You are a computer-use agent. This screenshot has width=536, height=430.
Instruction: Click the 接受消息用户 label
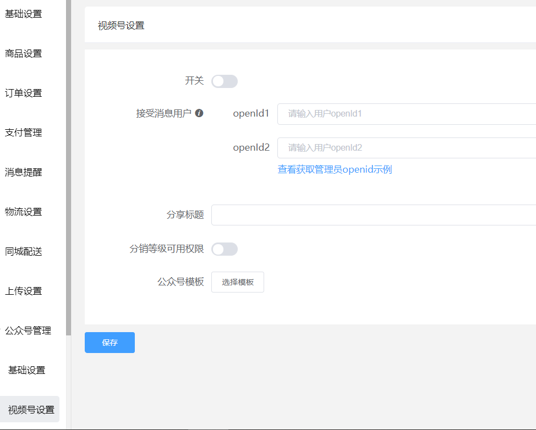164,113
